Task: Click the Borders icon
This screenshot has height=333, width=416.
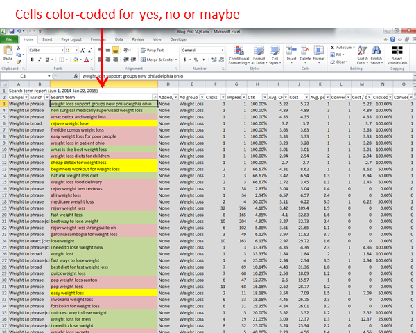Action: [61, 60]
